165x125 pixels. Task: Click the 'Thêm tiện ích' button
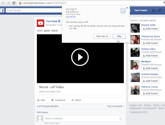click(x=102, y=36)
